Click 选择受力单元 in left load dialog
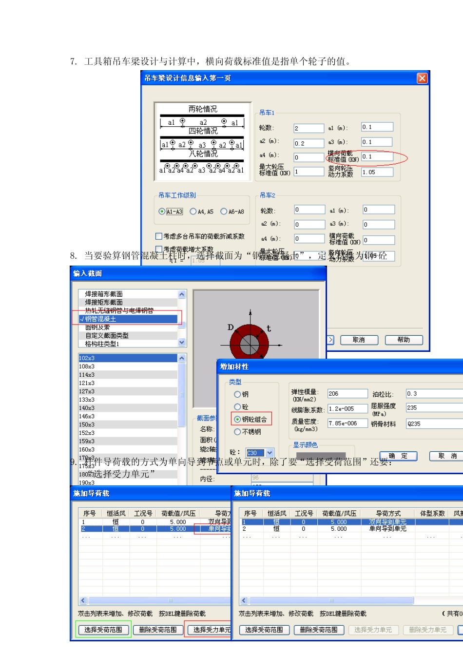 pyautogui.click(x=210, y=630)
